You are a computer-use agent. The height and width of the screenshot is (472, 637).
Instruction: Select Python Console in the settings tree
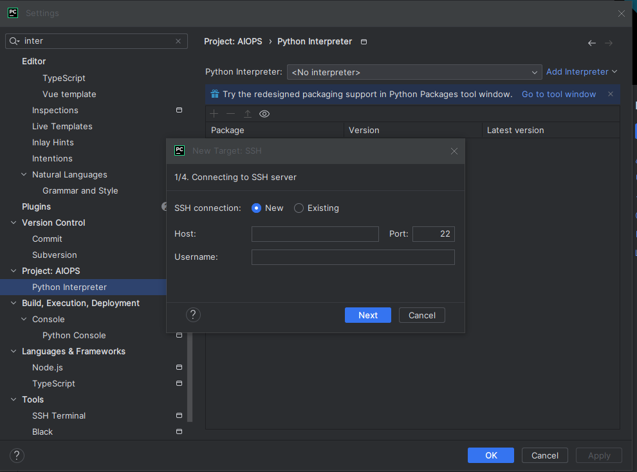(x=74, y=335)
